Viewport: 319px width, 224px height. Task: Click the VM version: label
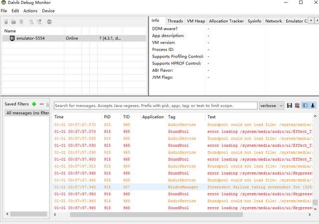pyautogui.click(x=164, y=42)
